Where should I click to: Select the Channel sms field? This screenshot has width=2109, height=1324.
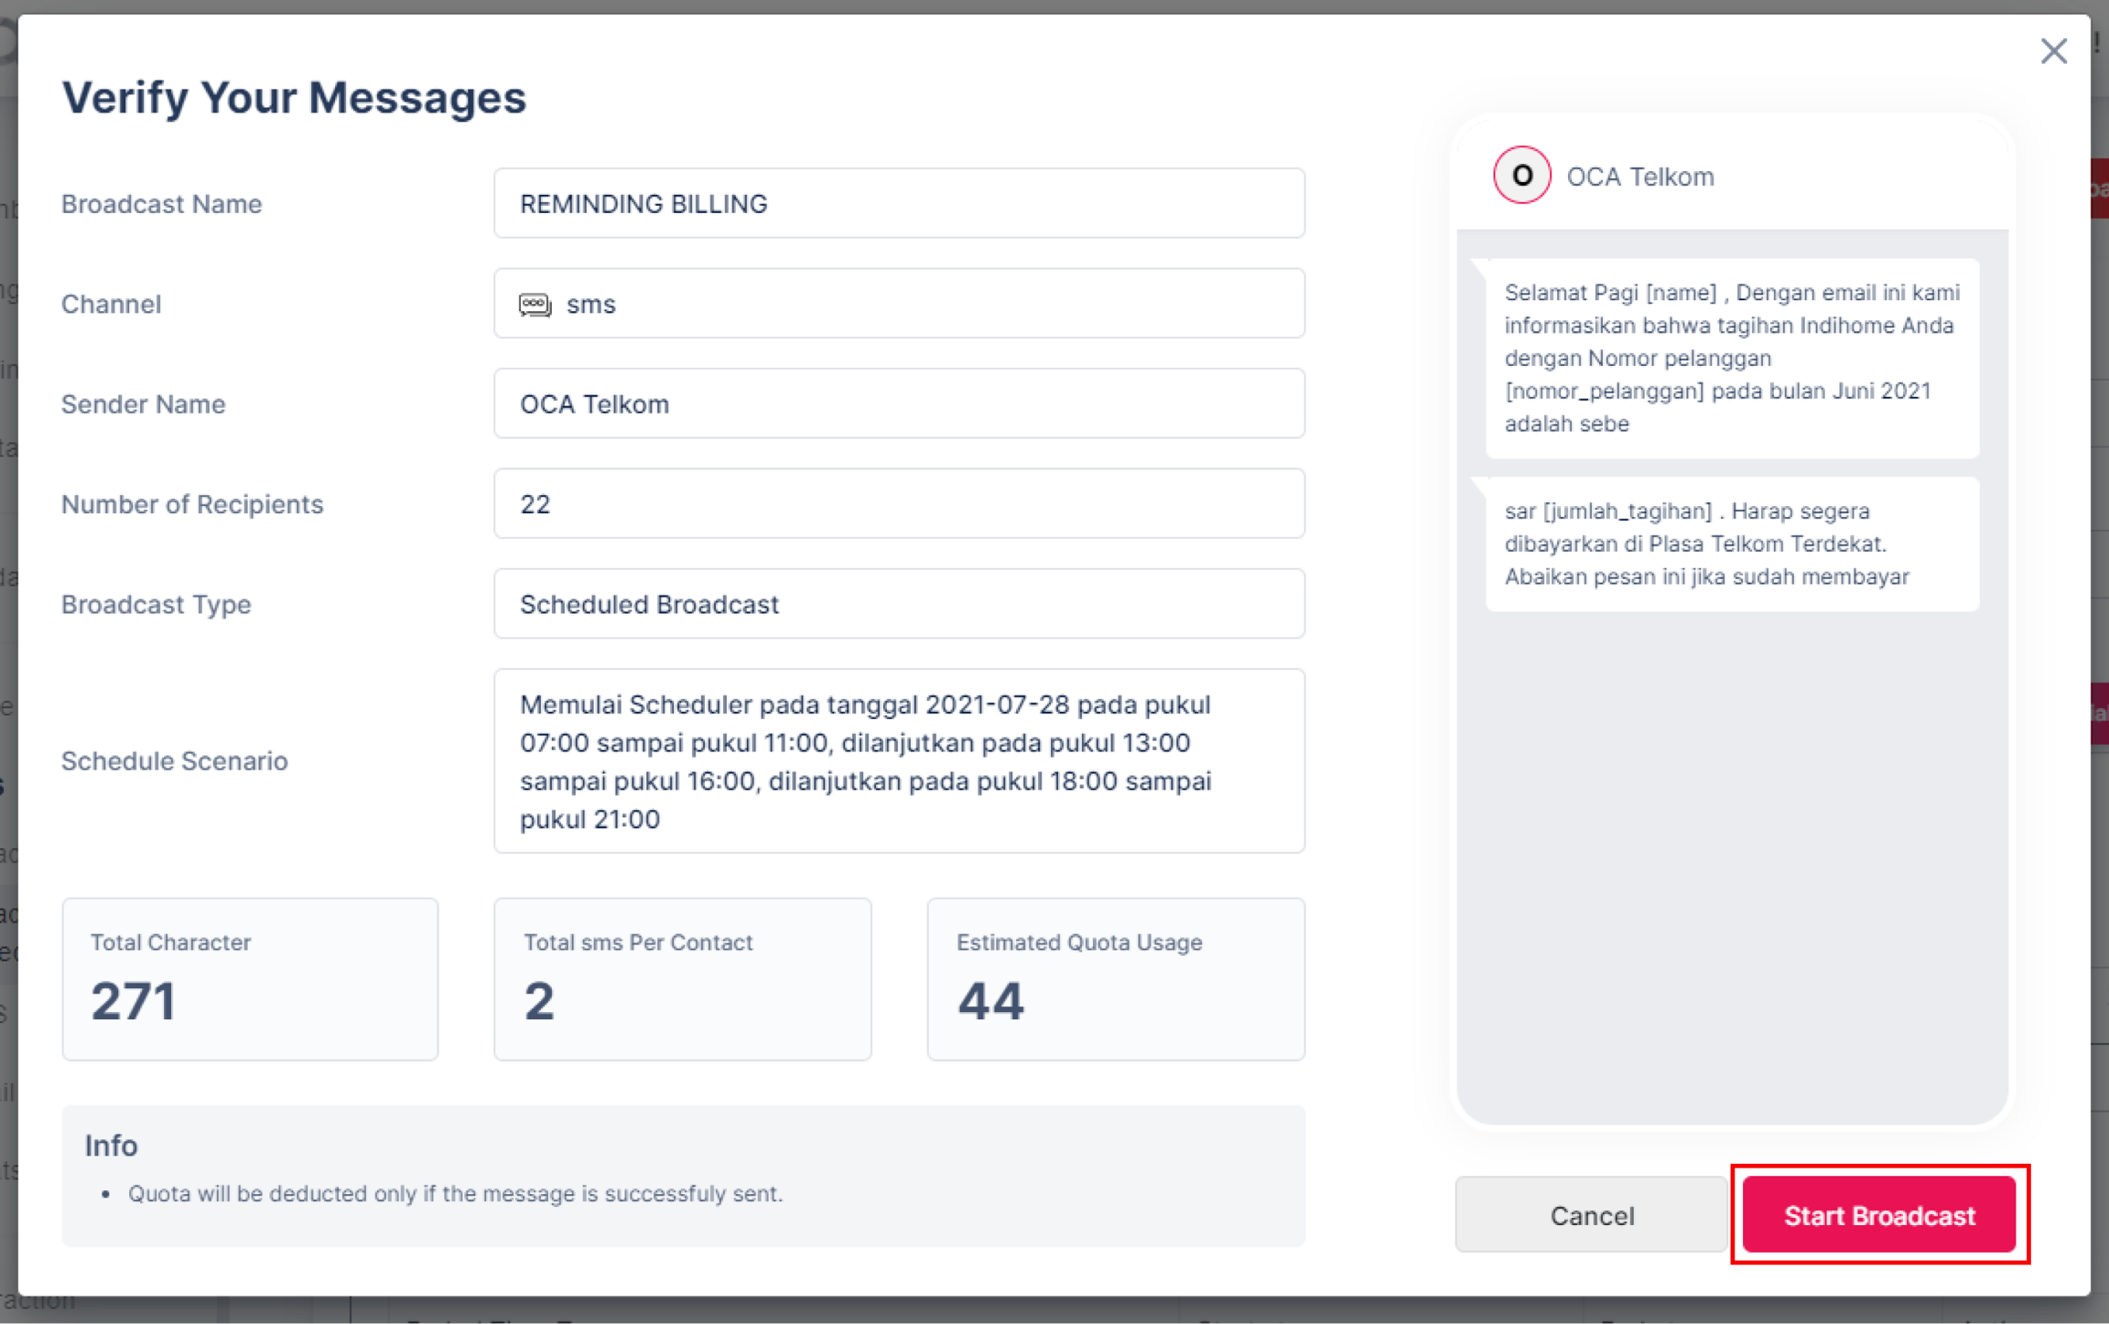tap(899, 304)
